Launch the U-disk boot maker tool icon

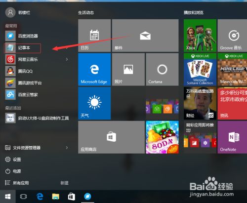pyautogui.click(x=10, y=118)
